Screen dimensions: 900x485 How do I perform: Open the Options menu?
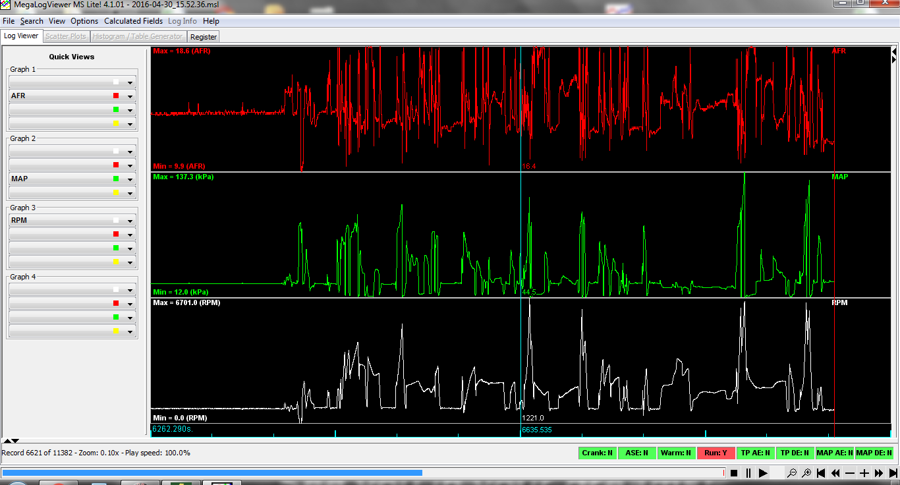click(84, 21)
